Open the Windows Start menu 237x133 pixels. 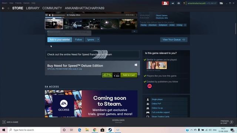[4, 130]
